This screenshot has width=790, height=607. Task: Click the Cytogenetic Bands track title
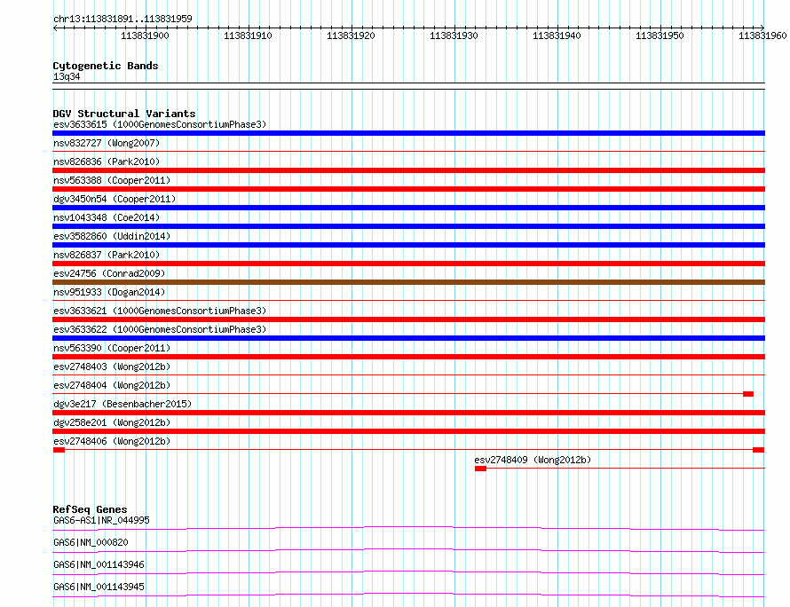(x=106, y=66)
